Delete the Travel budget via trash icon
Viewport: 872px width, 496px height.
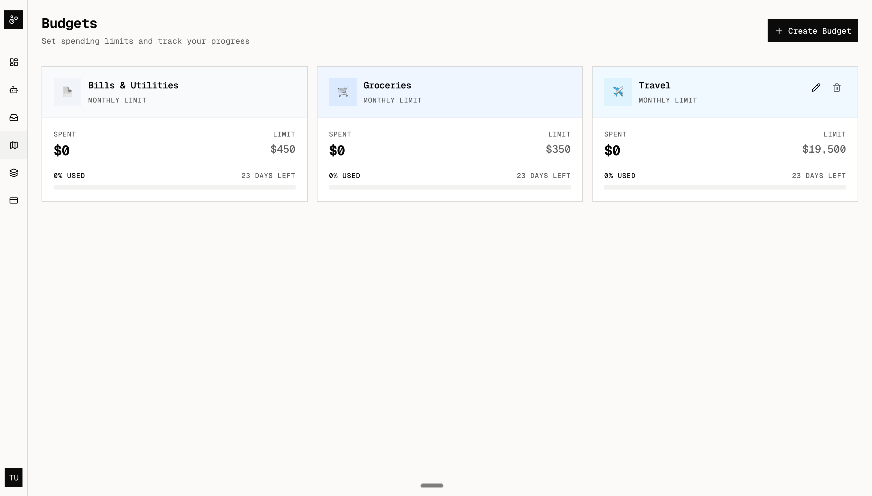click(837, 88)
